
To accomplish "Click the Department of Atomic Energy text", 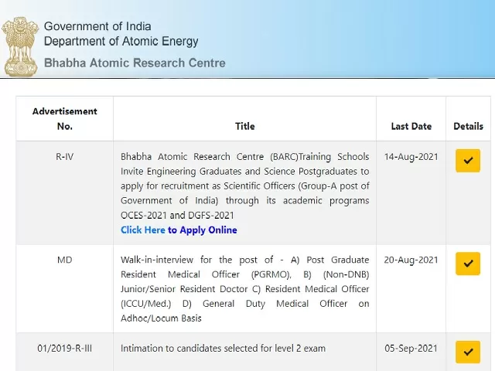I will tap(121, 41).
